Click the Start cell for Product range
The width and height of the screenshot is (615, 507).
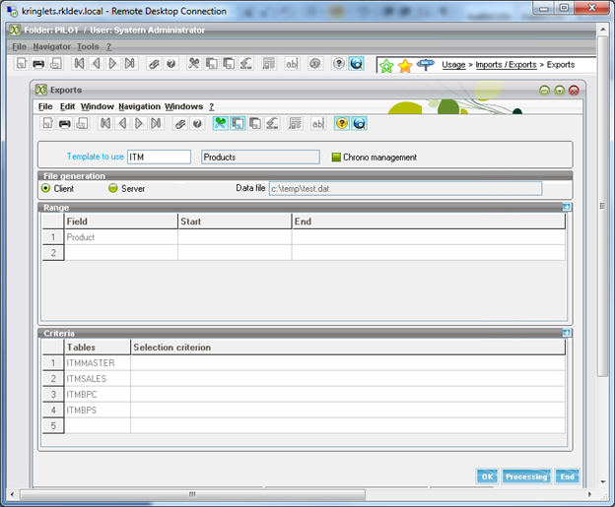point(234,237)
